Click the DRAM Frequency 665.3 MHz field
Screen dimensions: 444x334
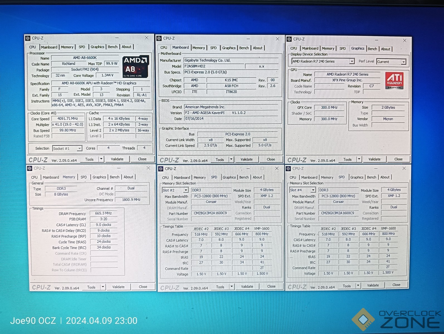103,213
